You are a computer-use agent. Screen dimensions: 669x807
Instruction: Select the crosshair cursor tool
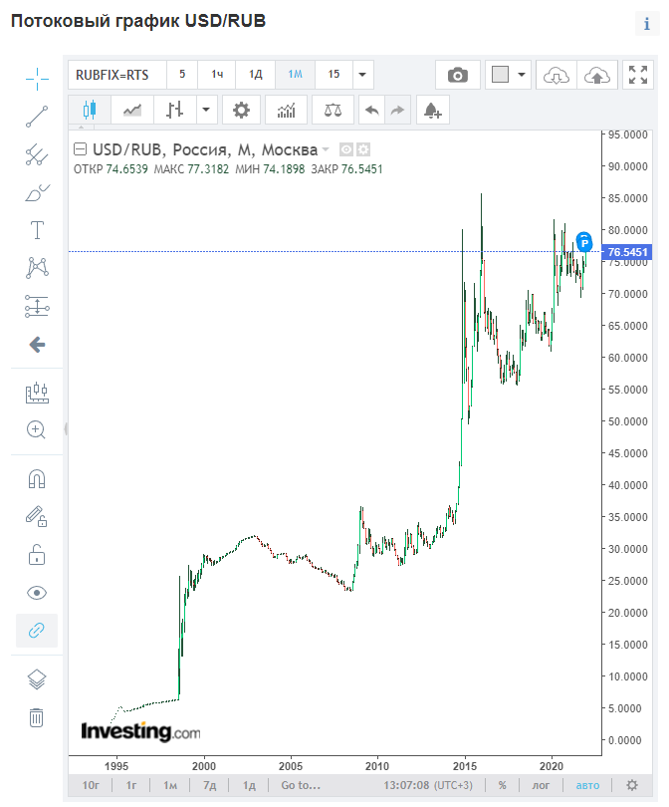(x=37, y=79)
